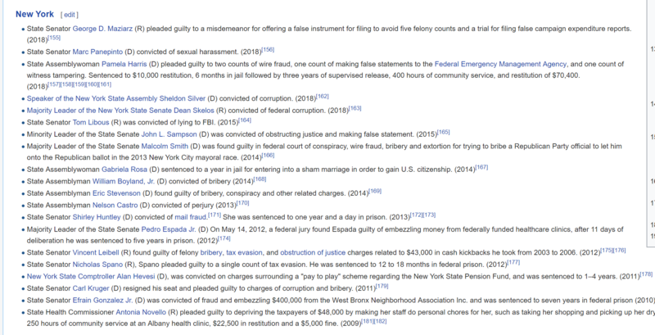
Task: Open Federal Emergency Management Agency link
Action: pyautogui.click(x=500, y=65)
